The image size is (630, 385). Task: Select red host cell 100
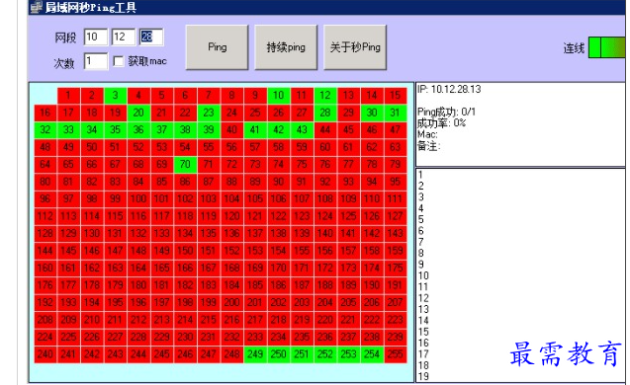point(138,199)
